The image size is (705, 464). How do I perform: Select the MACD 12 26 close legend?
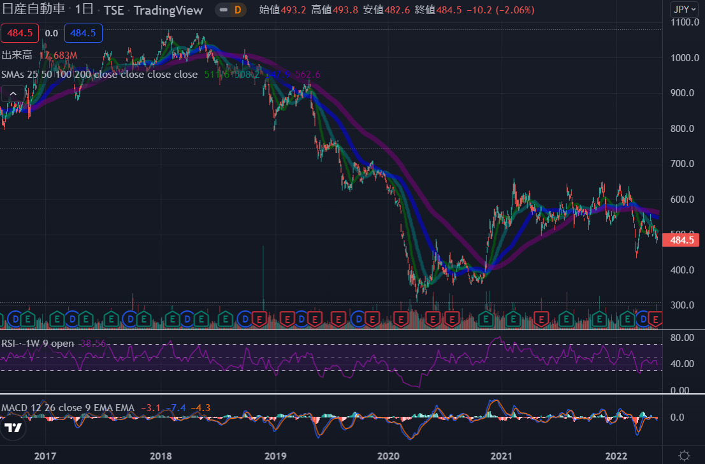pyautogui.click(x=68, y=408)
